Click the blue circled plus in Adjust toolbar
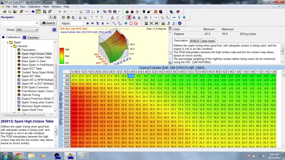This screenshot has height=160, width=285. pyautogui.click(x=180, y=23)
